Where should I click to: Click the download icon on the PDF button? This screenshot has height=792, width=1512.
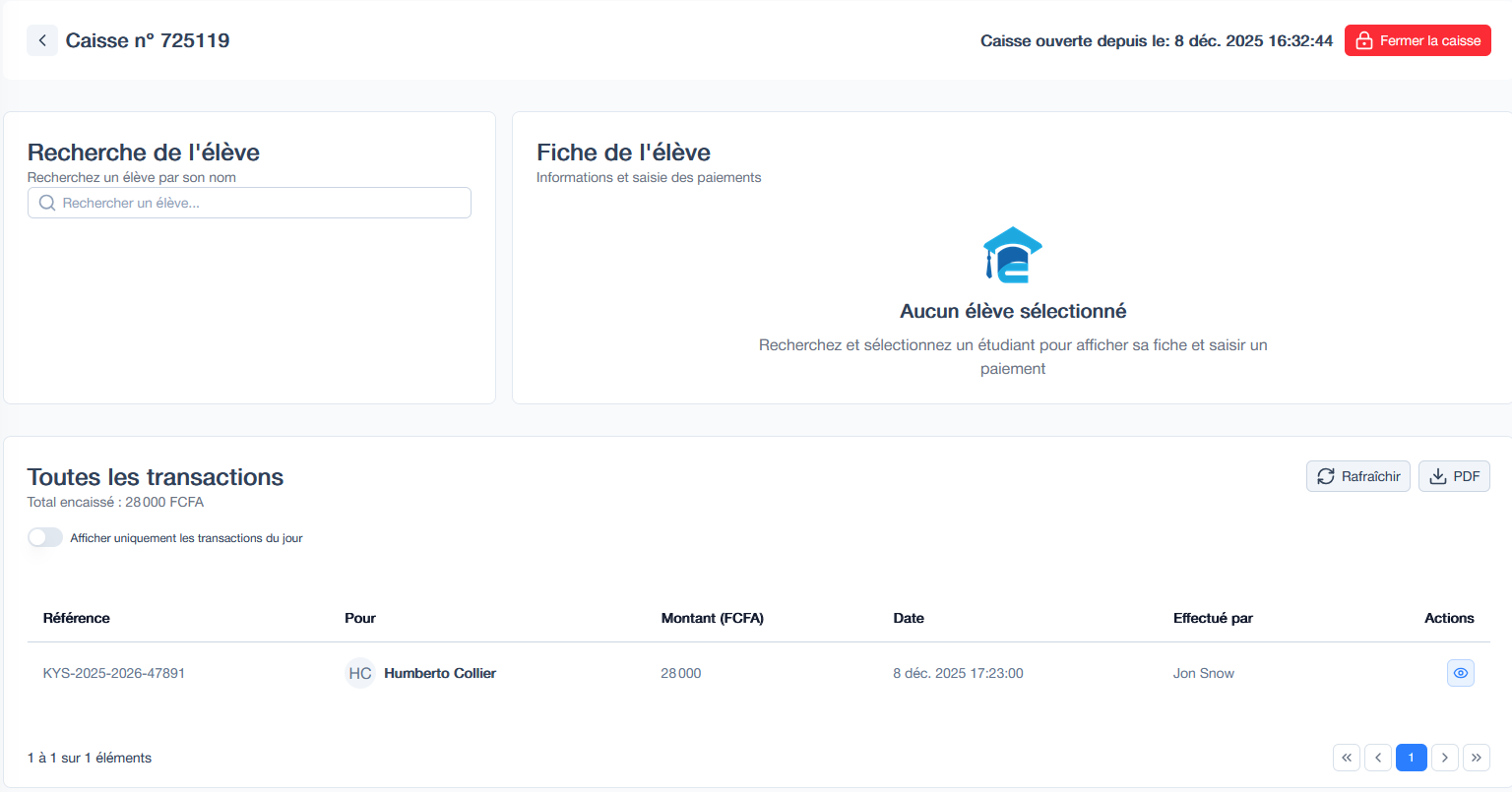click(1438, 475)
